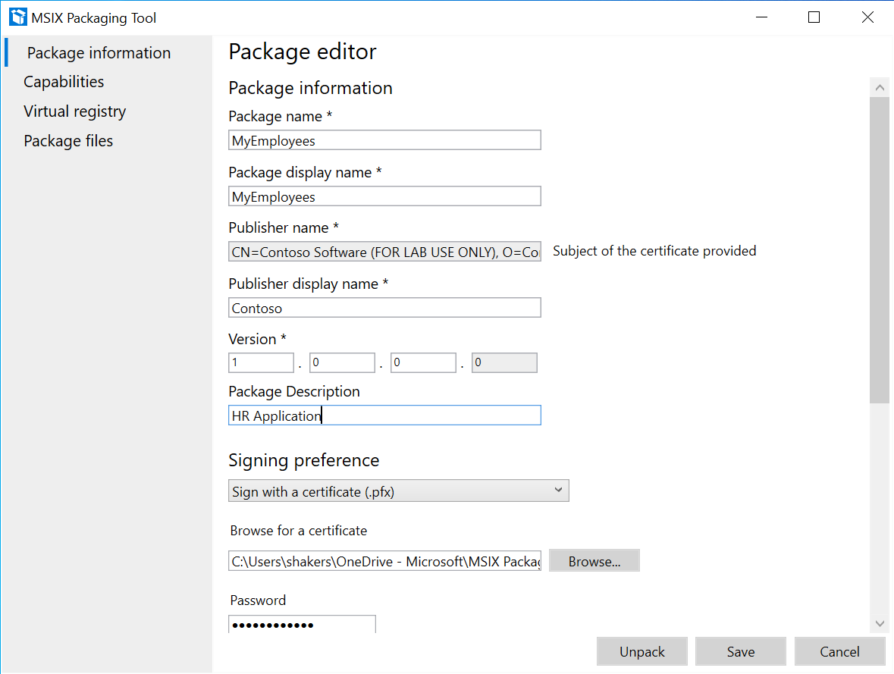Viewport: 894px width, 674px height.
Task: Select the Package information section
Action: coord(99,52)
